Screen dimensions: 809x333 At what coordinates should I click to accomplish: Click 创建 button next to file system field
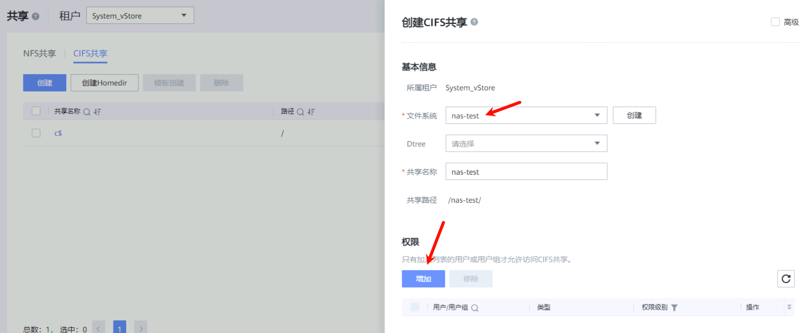click(x=634, y=116)
